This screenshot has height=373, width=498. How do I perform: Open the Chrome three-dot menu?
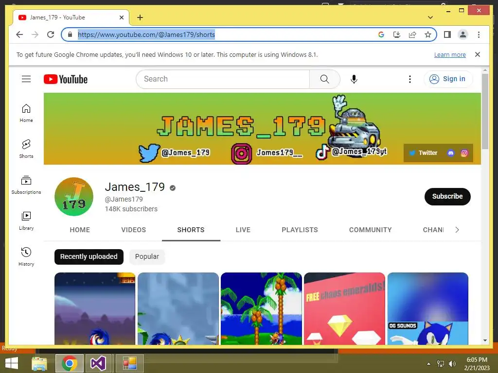pyautogui.click(x=479, y=34)
